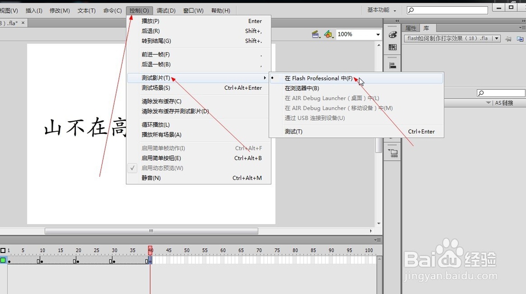Screen dimensions: 526x294
Task: Select 'In Browser' (在浏览器中) test option
Action: (356, 88)
